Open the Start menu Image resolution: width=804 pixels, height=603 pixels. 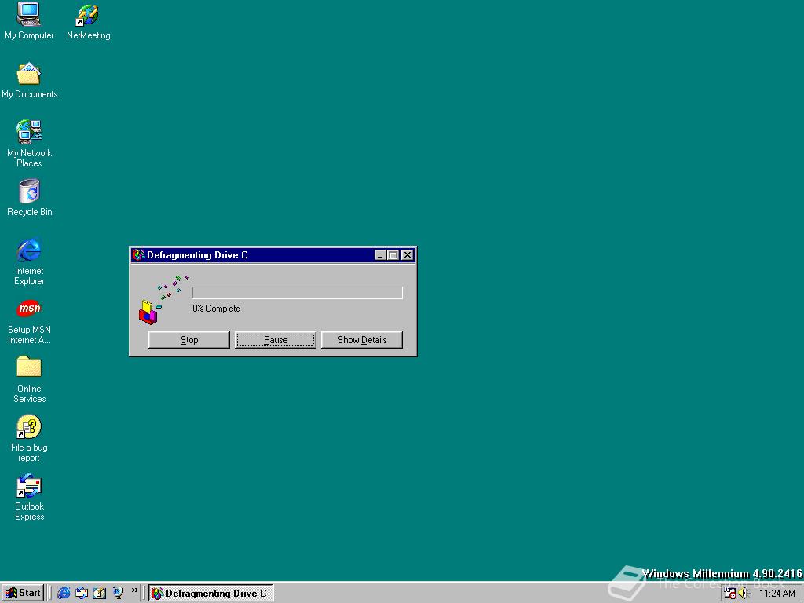point(23,593)
